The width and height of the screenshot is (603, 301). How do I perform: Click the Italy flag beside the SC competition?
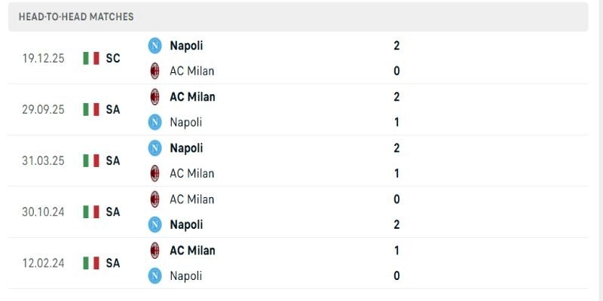click(91, 58)
